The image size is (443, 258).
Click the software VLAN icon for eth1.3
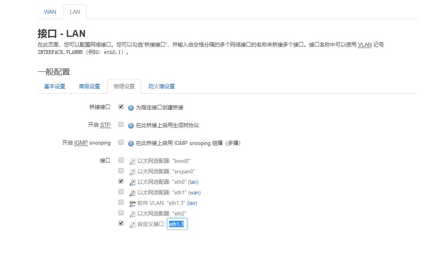[132, 203]
